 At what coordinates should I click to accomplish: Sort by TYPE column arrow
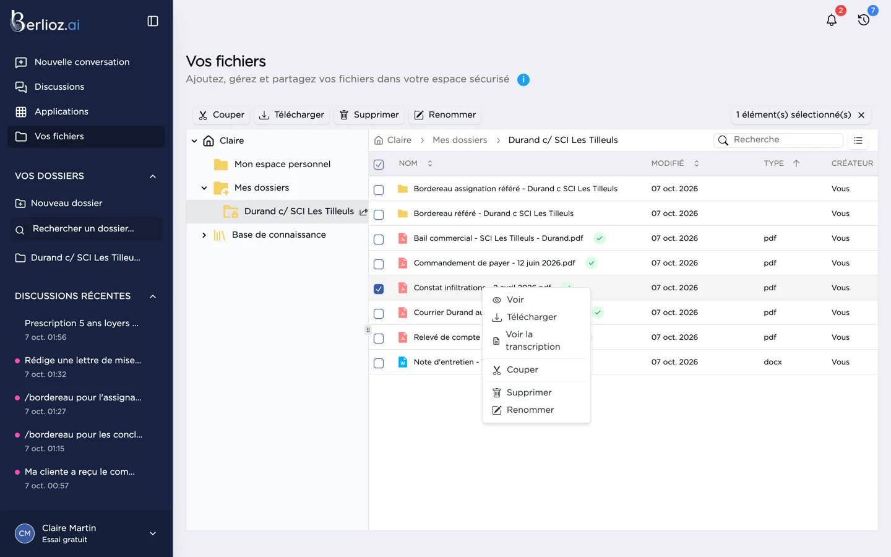coord(796,163)
